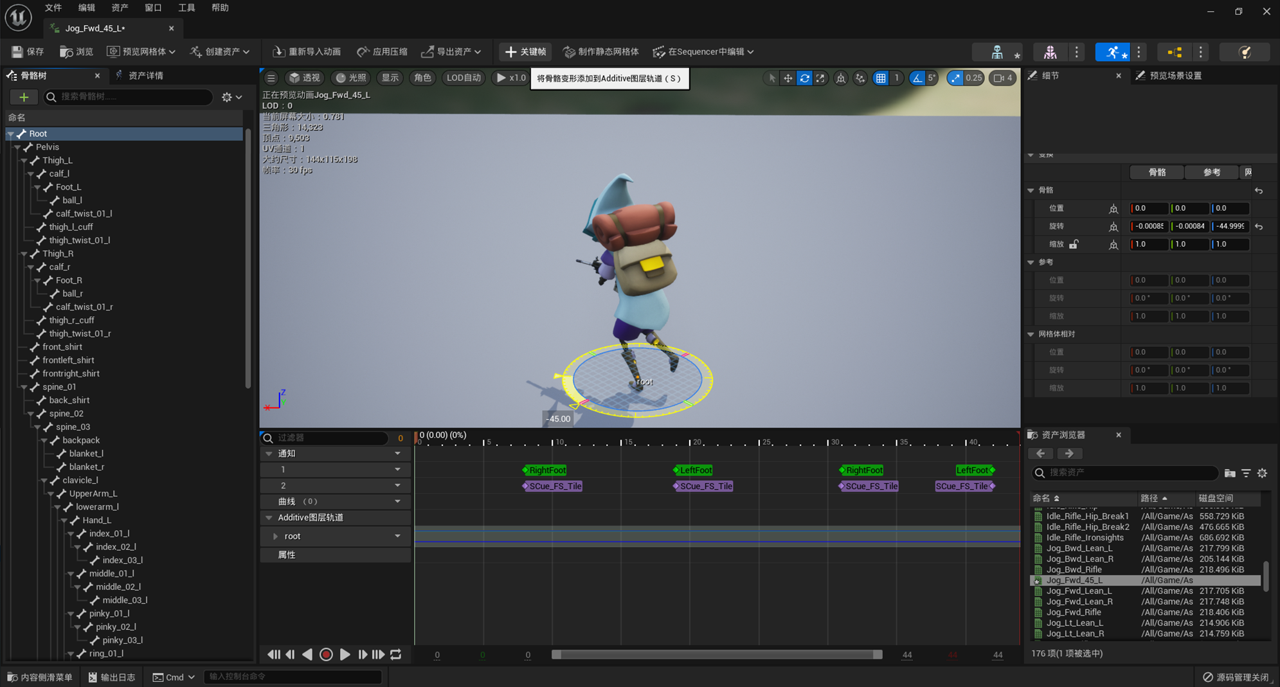Collapse the Thigh_L bone node
This screenshot has width=1280, height=687.
pyautogui.click(x=24, y=161)
